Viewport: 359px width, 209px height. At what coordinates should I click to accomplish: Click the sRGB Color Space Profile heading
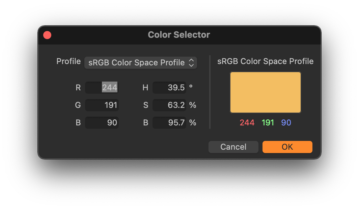(265, 61)
